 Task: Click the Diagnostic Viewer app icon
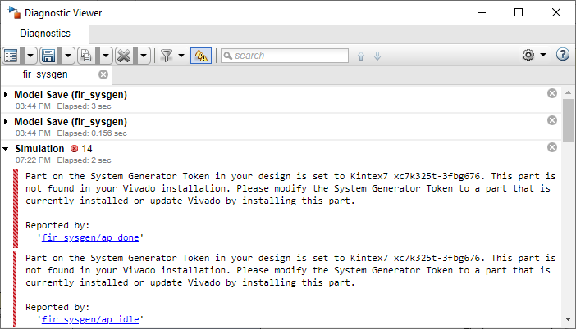(14, 12)
